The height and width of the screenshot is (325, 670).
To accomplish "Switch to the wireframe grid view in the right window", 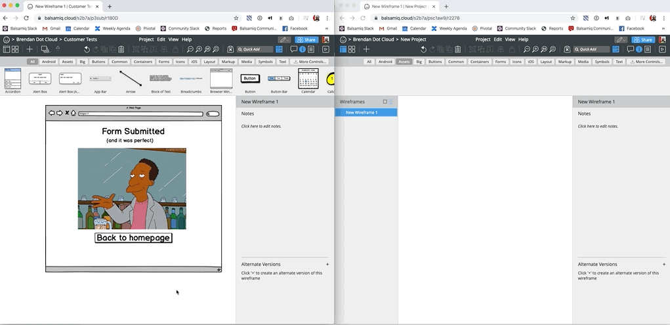I will pyautogui.click(x=352, y=49).
